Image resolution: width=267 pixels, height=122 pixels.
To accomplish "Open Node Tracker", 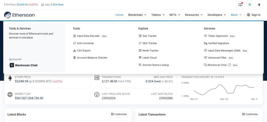I will pyautogui.click(x=150, y=51).
